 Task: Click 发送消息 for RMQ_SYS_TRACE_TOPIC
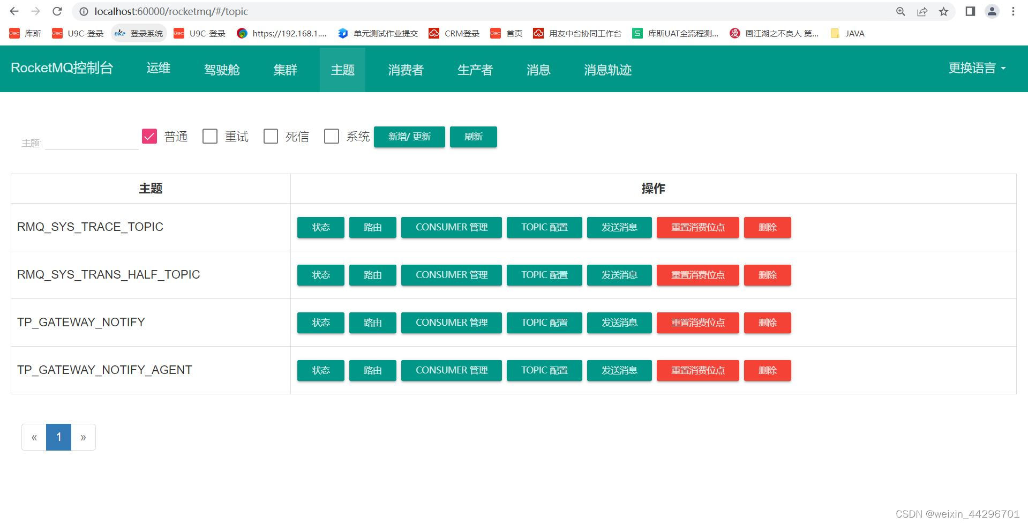[x=619, y=227]
